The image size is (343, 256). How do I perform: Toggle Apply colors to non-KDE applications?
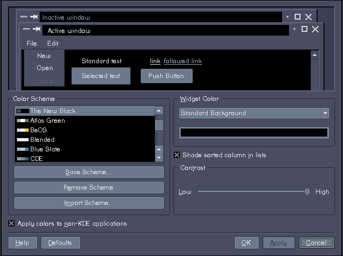point(11,224)
